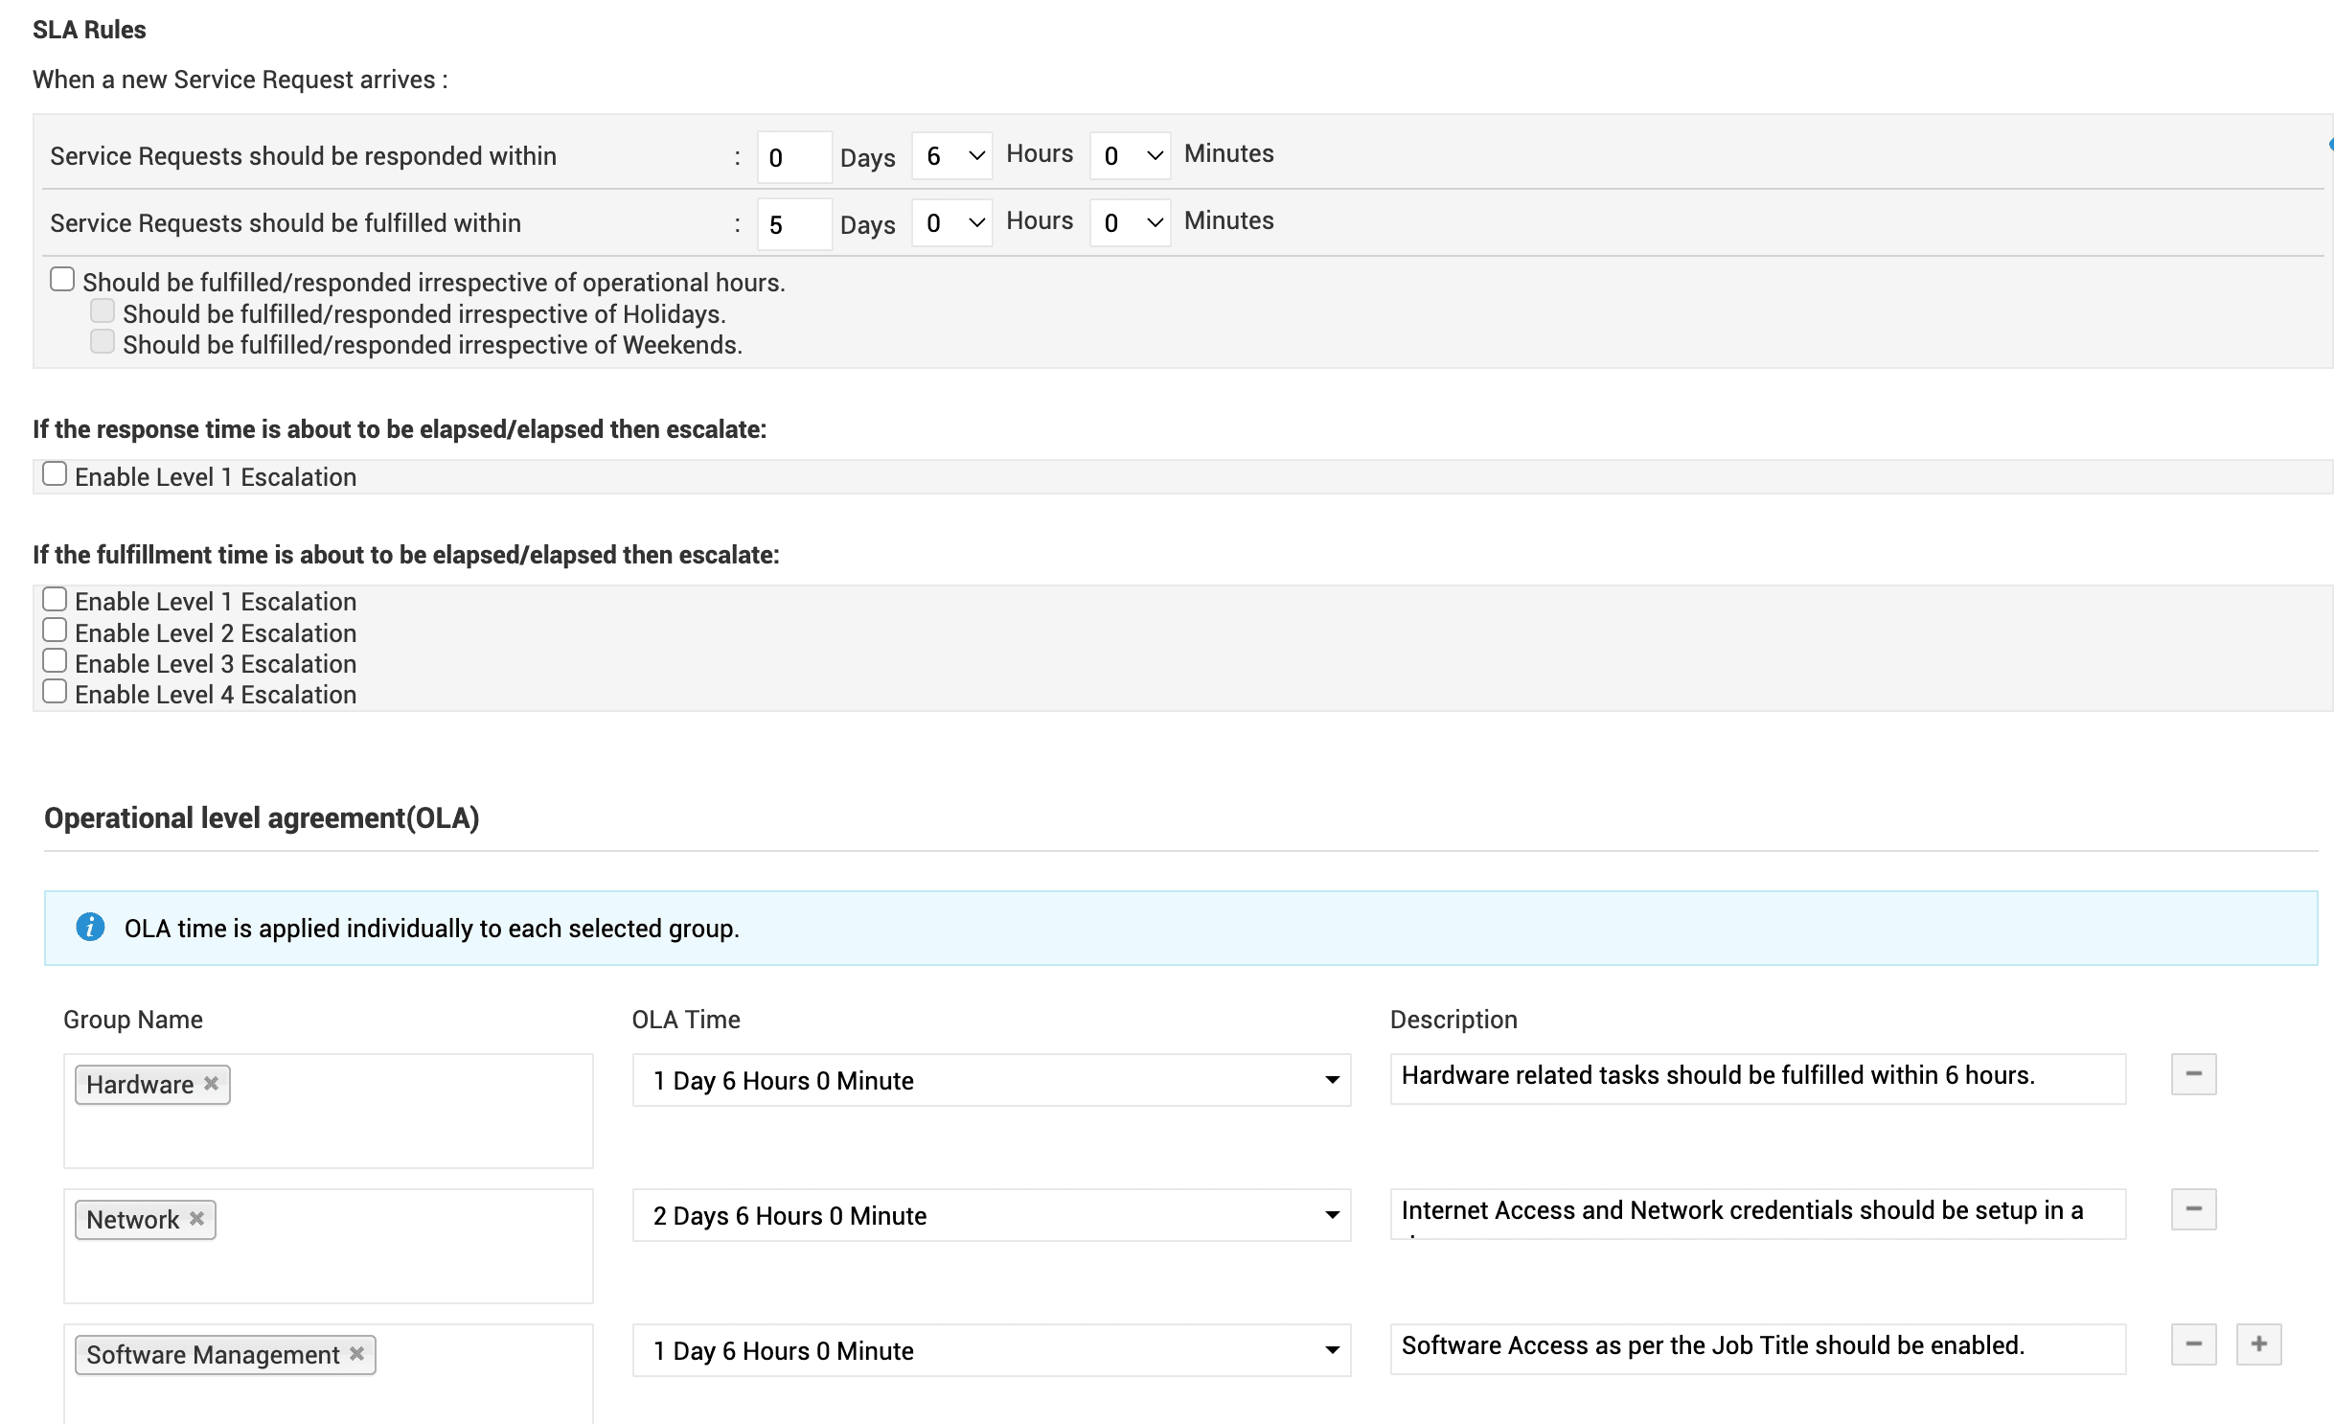Screen dimensions: 2334x1424
Task: Tick Enable Level 4 Escalation checkbox
Action: coord(55,692)
